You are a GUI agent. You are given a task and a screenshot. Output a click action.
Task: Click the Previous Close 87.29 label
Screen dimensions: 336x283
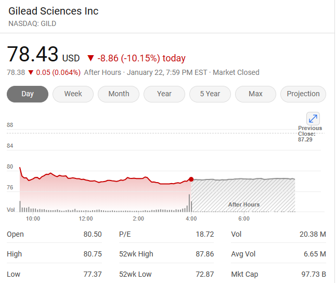coord(310,134)
